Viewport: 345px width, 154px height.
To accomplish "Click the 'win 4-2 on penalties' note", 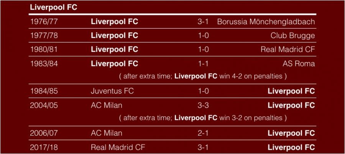I will [x=251, y=76].
